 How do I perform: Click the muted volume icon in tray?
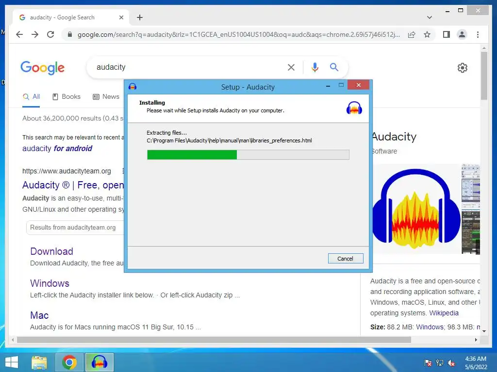pos(451,363)
